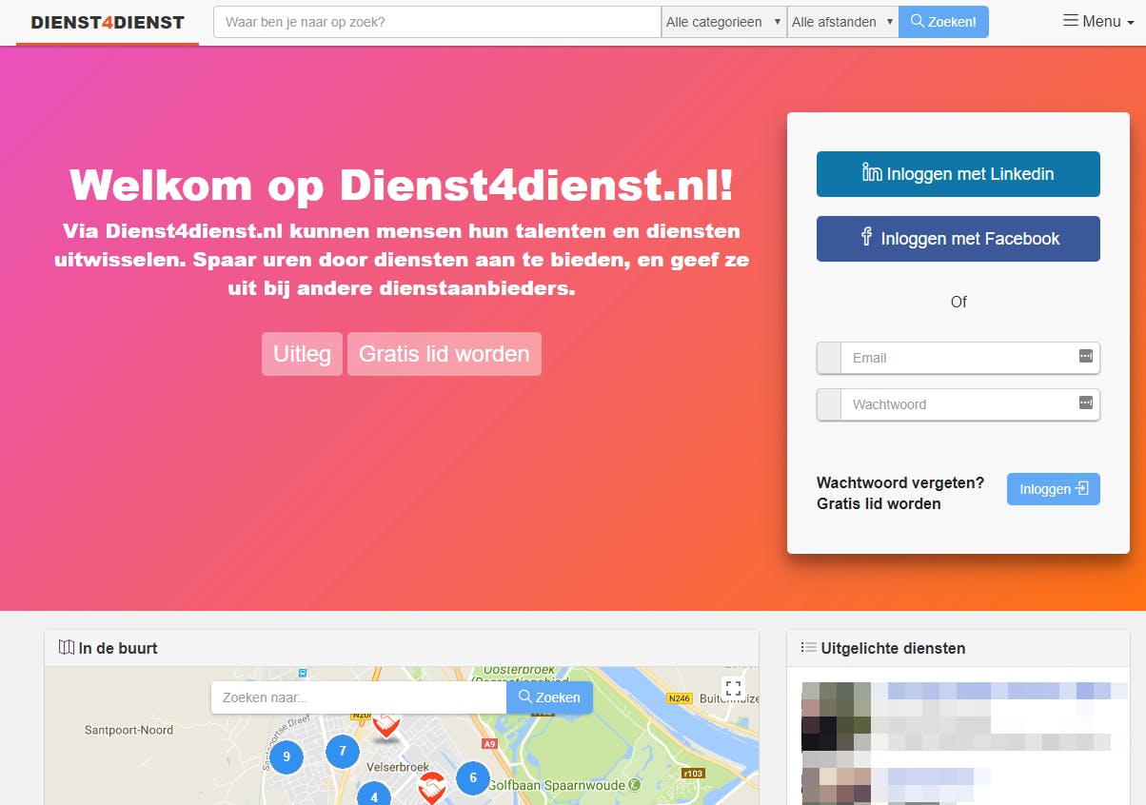1146x805 pixels.
Task: Click the password manager icon in the Email field
Action: point(1086,356)
